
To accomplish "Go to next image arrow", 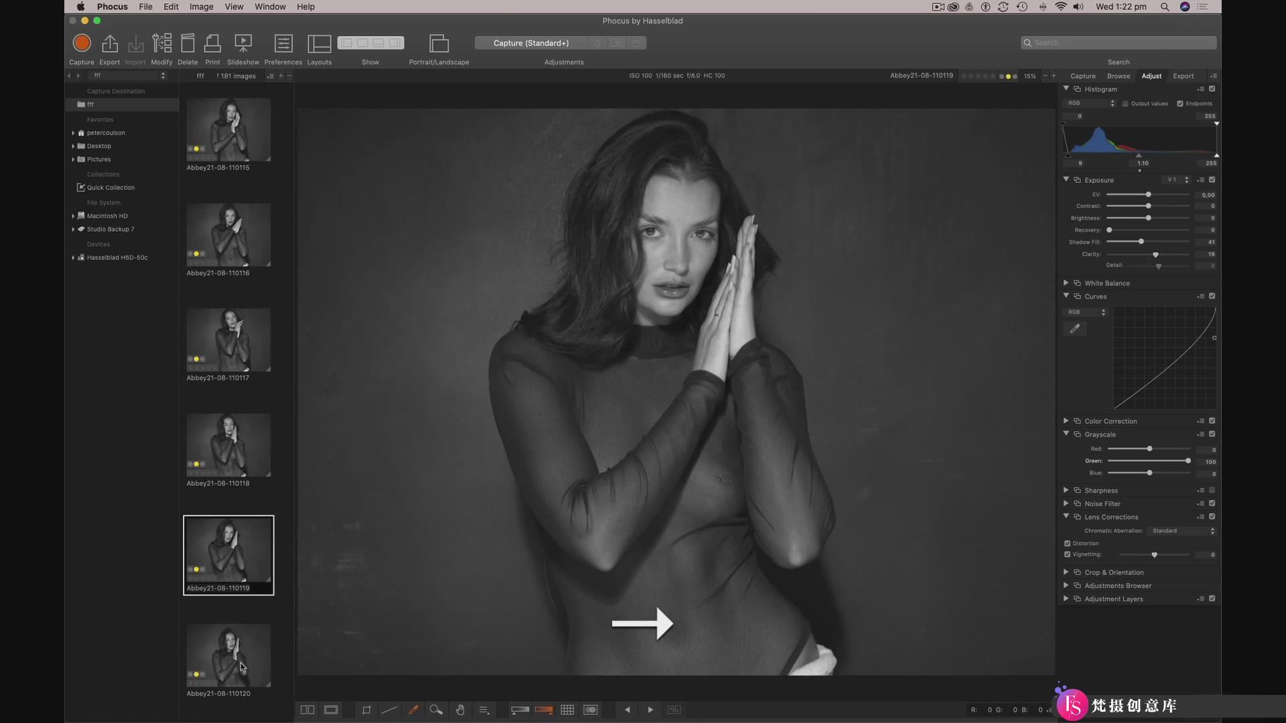I will click(650, 710).
